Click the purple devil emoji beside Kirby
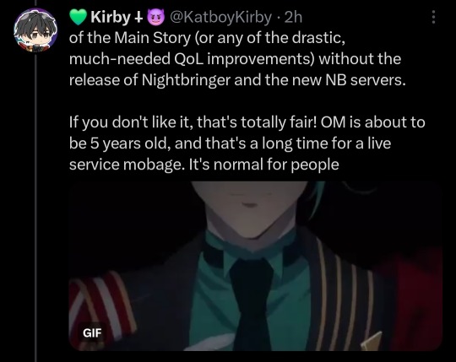The width and height of the screenshot is (456, 362). pos(156,17)
